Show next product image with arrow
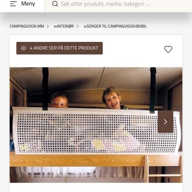Screen dimensions: 192x192 (x=166, y=122)
